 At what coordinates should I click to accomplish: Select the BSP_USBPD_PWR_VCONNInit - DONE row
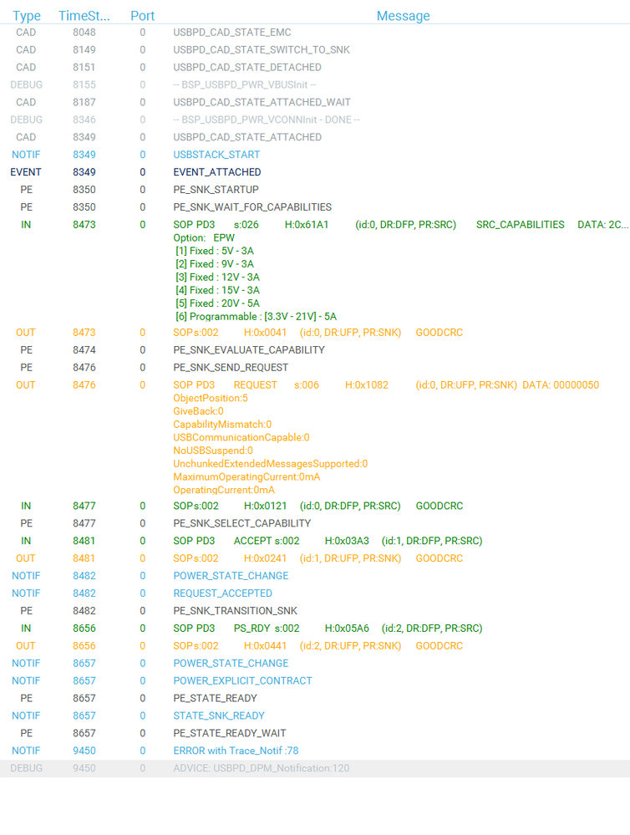click(x=315, y=120)
